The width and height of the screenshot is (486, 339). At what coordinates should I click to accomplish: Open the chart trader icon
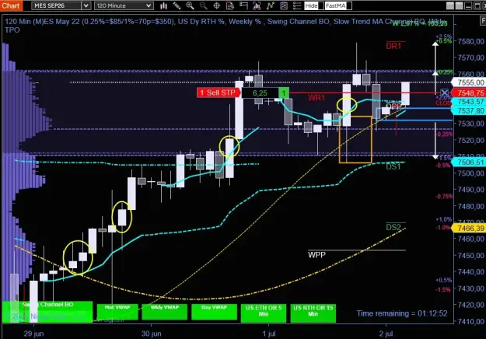pos(243,5)
